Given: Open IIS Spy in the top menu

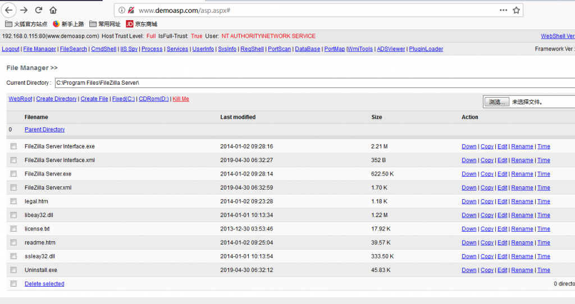Looking at the screenshot, I should tap(129, 49).
